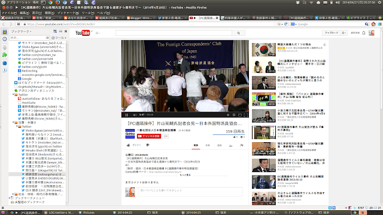Viewport: 383px width, 215px height.
Task: Open the sidebar ツール dropdown
Action: coord(59,38)
